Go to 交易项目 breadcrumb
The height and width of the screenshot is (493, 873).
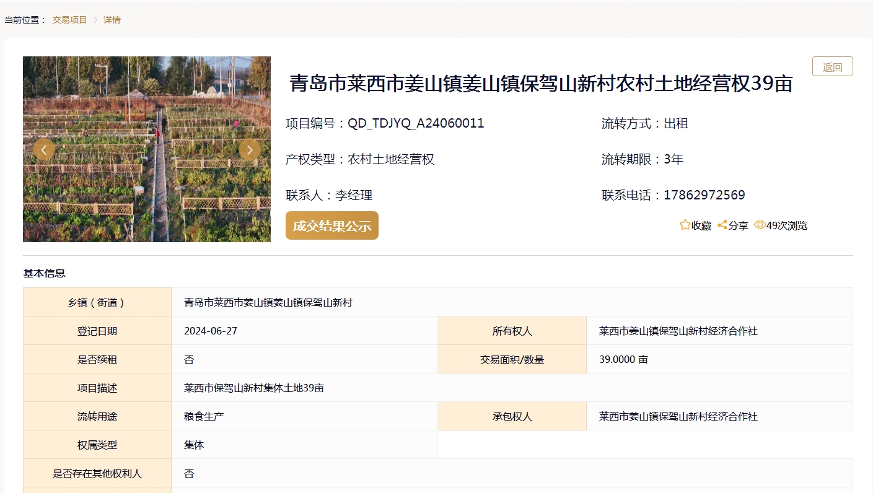pos(70,20)
